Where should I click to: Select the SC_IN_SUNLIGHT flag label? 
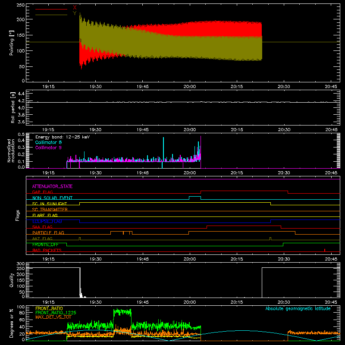50,204
